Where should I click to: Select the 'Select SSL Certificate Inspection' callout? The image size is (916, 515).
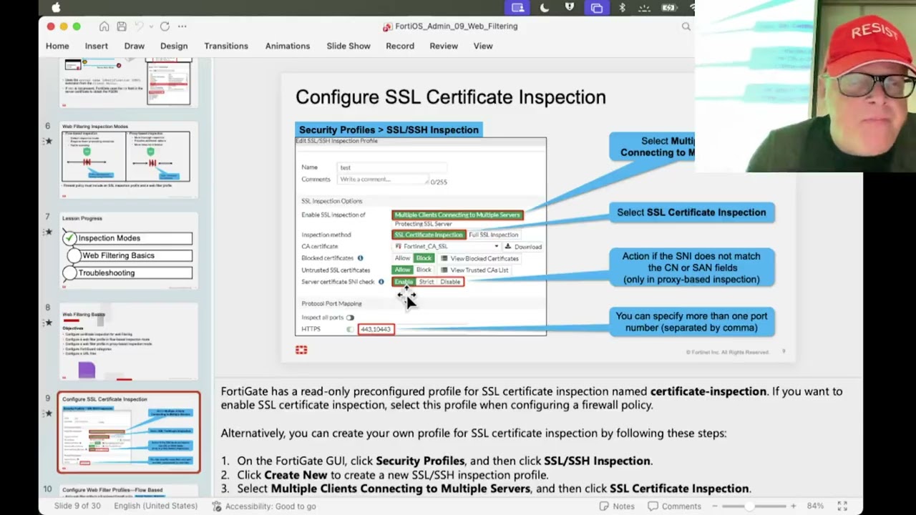point(691,212)
